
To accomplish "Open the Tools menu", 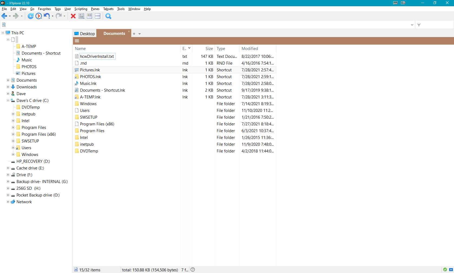I will [x=121, y=9].
